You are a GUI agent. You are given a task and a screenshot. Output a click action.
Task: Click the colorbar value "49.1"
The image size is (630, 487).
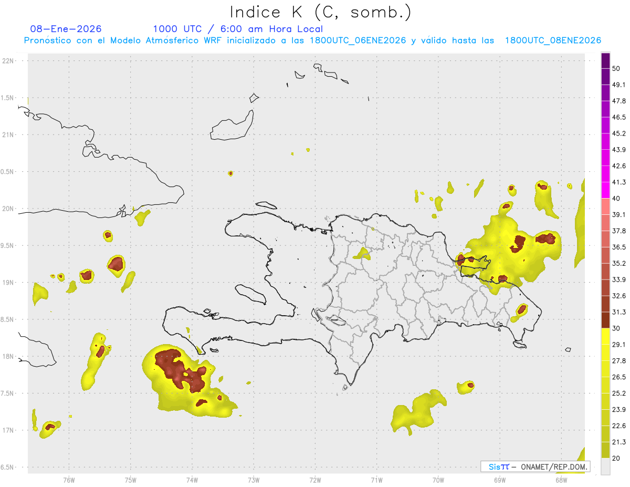619,85
